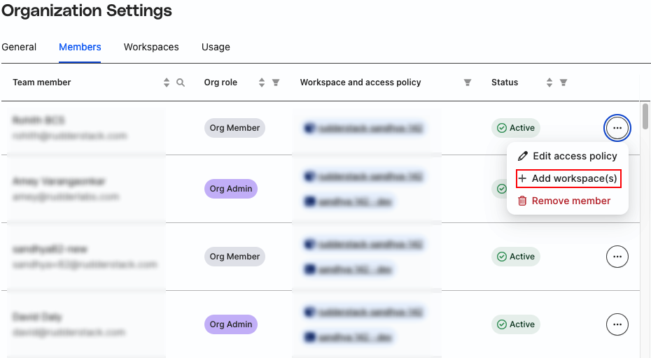Screen dimensions: 651x358
Task: Click the Organization Settings heading
Action: click(x=87, y=10)
